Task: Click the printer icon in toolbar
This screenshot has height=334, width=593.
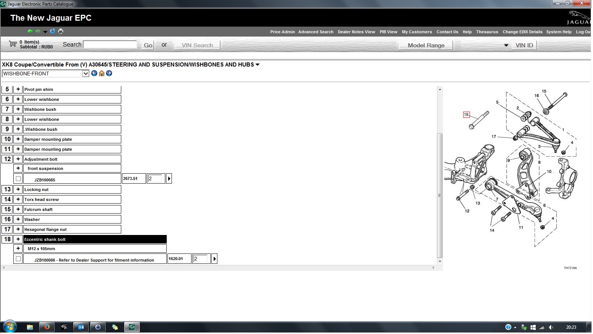Action: tap(61, 31)
